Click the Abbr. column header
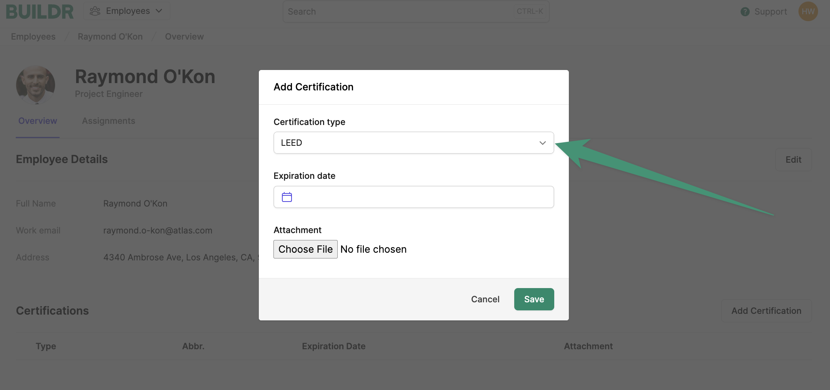 click(x=193, y=346)
